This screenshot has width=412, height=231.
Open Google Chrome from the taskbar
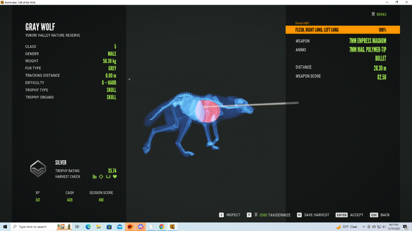point(162,226)
